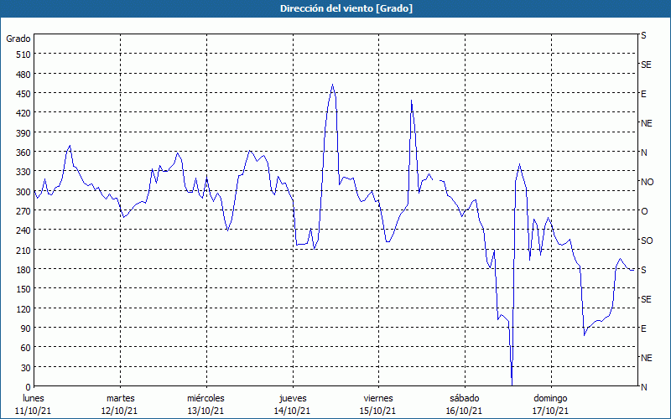Select the date '12/10/21'
The width and height of the screenshot is (671, 419).
tap(120, 411)
